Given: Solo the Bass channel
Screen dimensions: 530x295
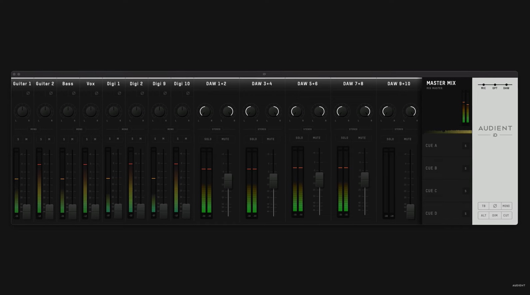Looking at the screenshot, I should pyautogui.click(x=64, y=139).
